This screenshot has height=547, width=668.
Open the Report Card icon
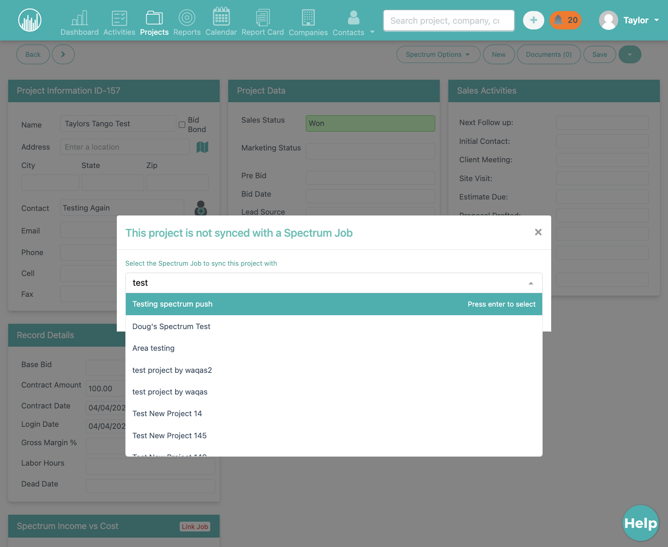click(263, 18)
